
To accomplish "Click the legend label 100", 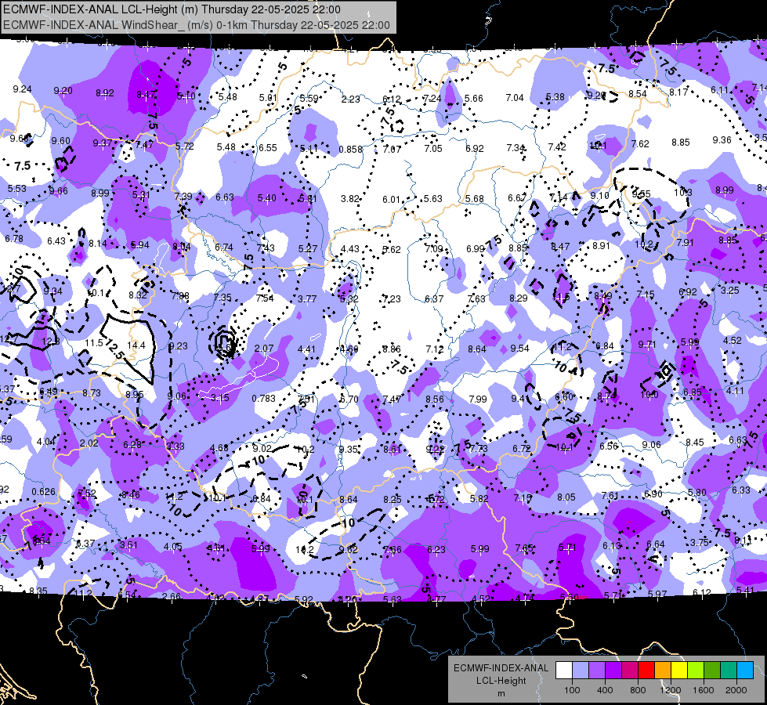I will point(572,690).
